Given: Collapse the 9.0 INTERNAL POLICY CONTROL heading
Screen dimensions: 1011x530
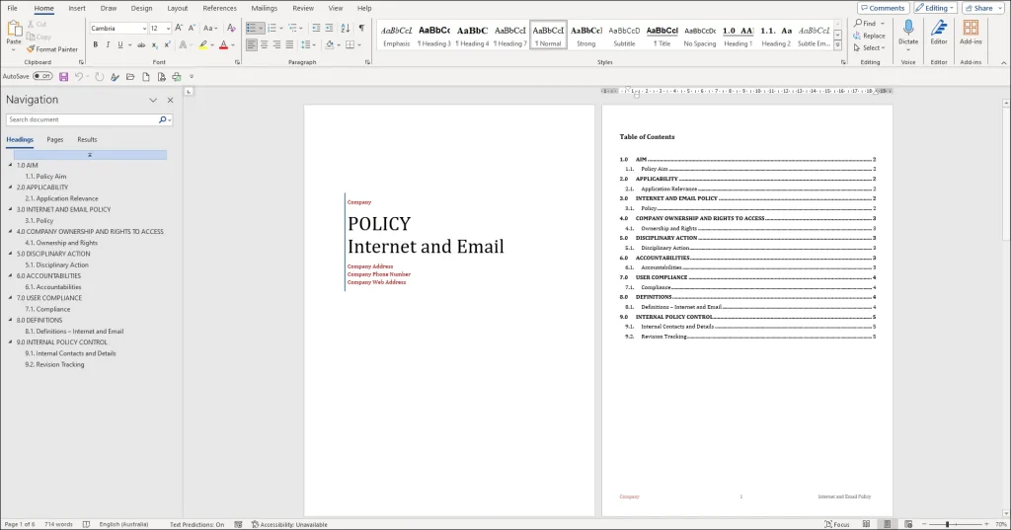Looking at the screenshot, I should pos(10,341).
